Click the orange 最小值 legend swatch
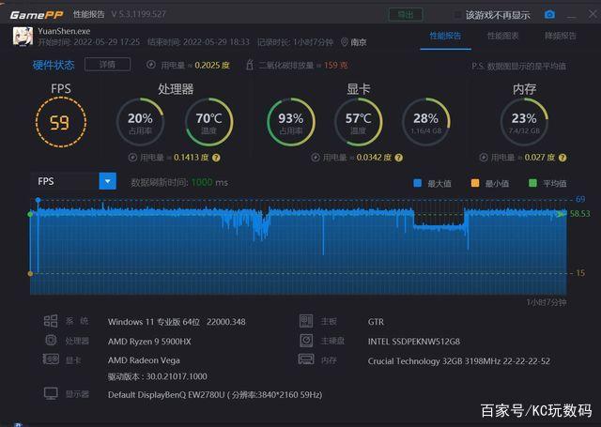Image resolution: width=601 pixels, height=427 pixels. point(475,183)
